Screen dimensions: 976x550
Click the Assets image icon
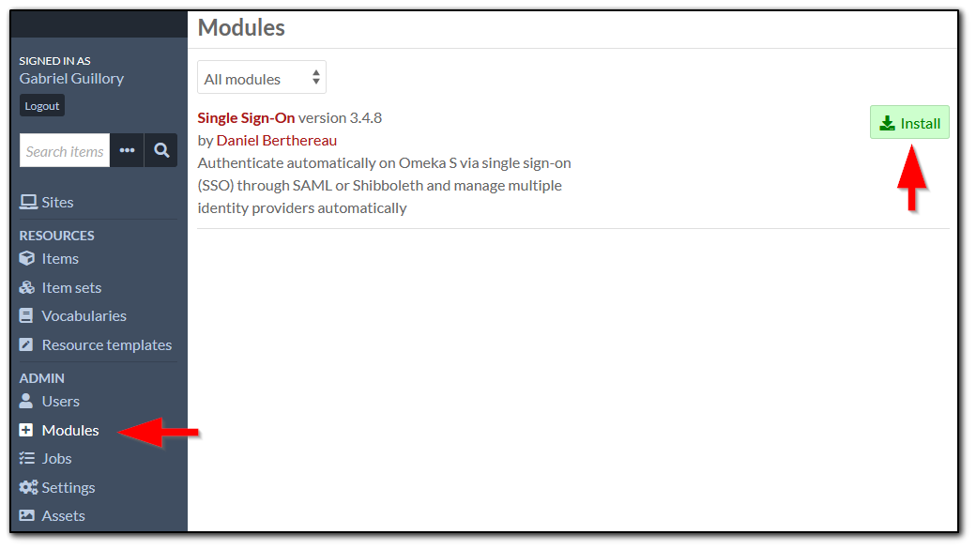point(27,516)
